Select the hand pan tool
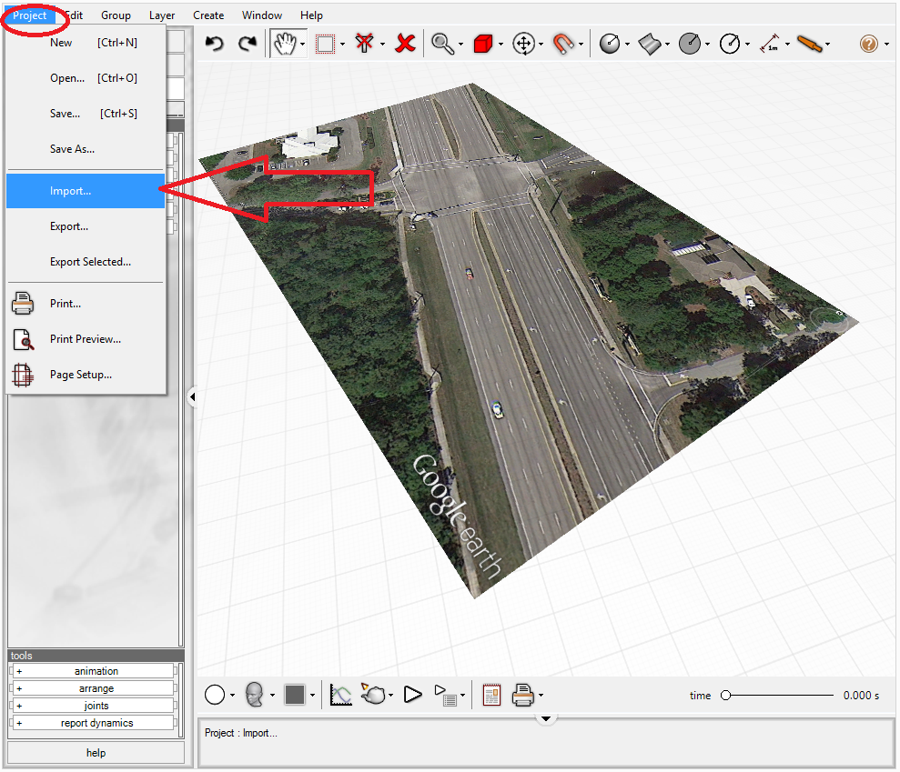The width and height of the screenshot is (900, 772). click(x=285, y=44)
